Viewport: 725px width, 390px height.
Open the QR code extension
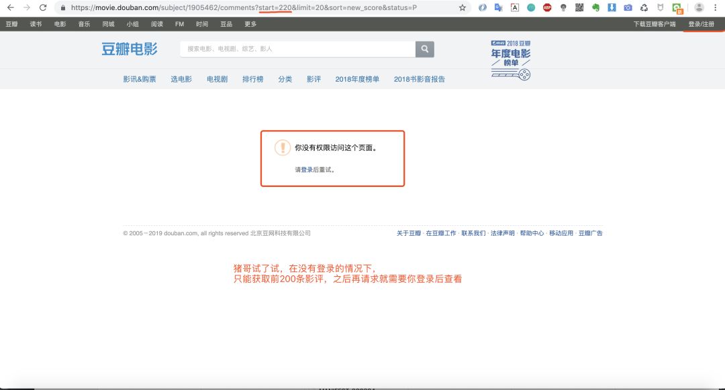[x=579, y=7]
